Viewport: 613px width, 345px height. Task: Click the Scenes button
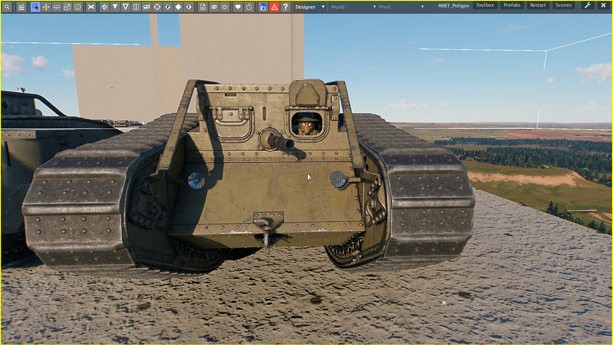tap(563, 6)
